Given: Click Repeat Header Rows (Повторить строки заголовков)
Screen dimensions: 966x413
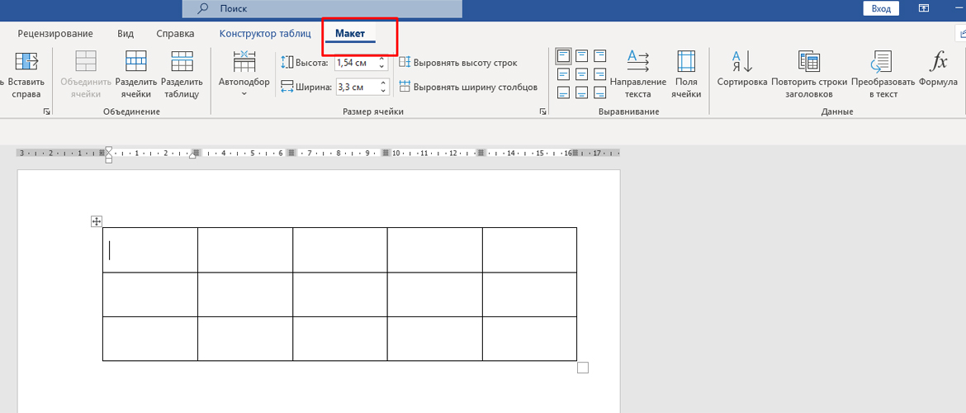Looking at the screenshot, I should tap(808, 74).
